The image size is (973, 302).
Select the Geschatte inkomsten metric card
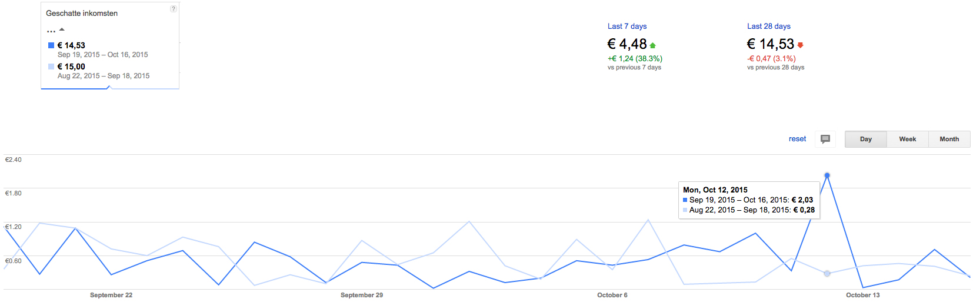pos(110,45)
